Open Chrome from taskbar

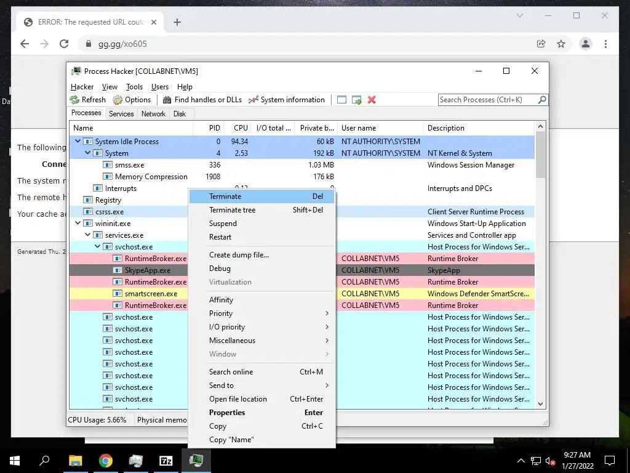pyautogui.click(x=106, y=461)
